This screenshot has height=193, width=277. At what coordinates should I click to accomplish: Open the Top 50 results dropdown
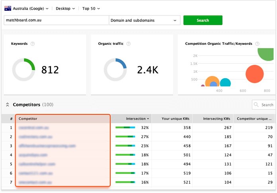[91, 8]
